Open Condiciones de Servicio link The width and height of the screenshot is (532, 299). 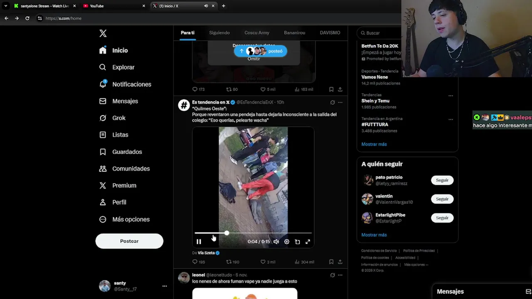click(379, 251)
